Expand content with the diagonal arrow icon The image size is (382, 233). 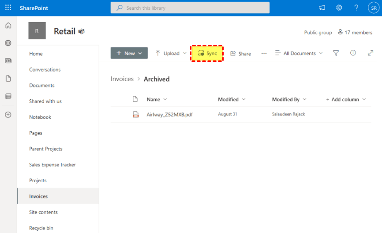pyautogui.click(x=371, y=53)
